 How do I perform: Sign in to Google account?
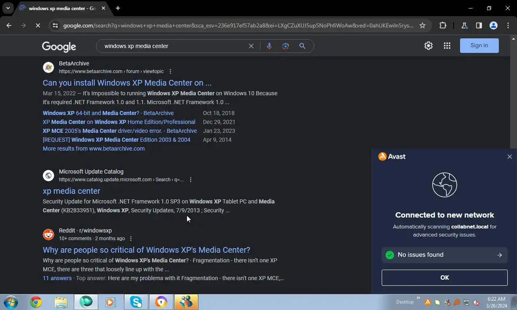(x=479, y=46)
